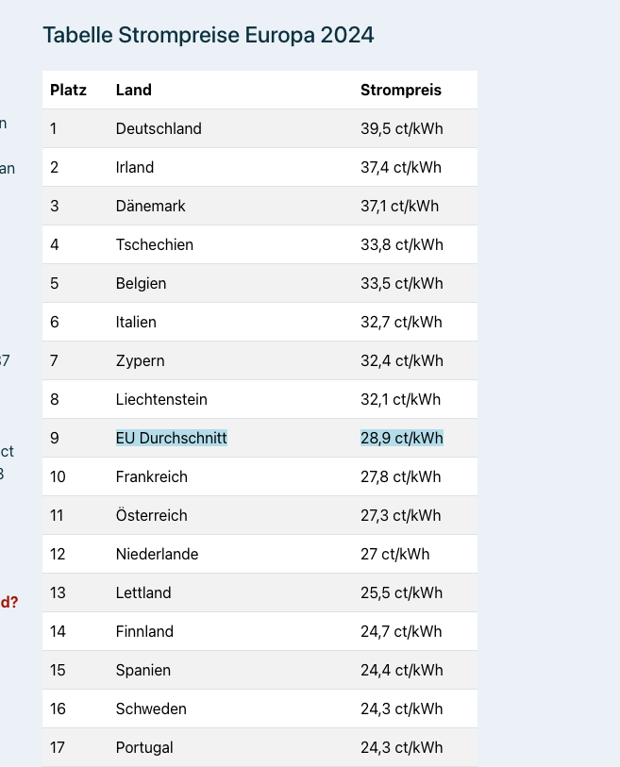The image size is (620, 767).
Task: Click the Land column header
Action: tap(134, 90)
